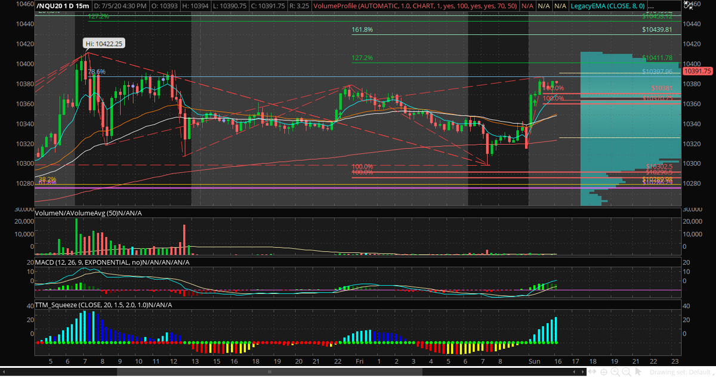Click the red N/A VolumeProfile value
The height and width of the screenshot is (378, 716).
[527, 6]
